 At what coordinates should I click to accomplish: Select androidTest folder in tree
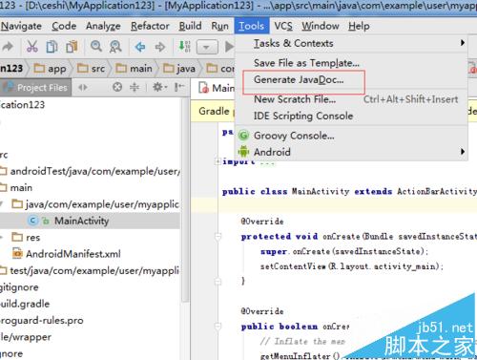(91, 171)
